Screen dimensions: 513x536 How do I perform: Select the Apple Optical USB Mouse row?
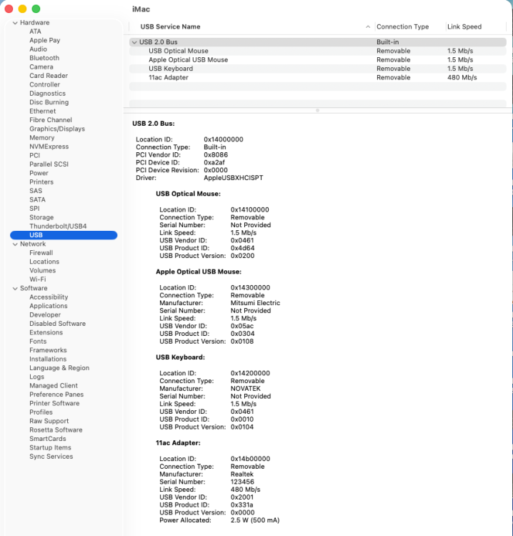(317, 60)
